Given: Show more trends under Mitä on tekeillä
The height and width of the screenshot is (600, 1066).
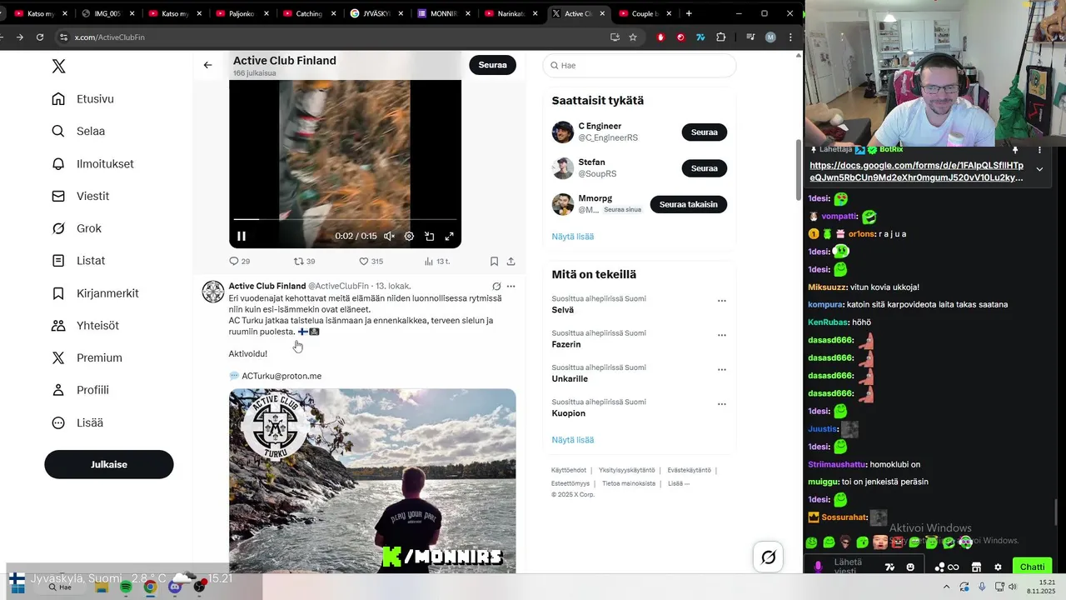Looking at the screenshot, I should [x=572, y=440].
